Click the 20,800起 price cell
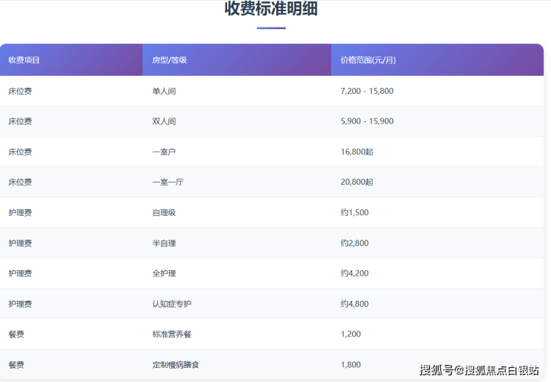The width and height of the screenshot is (551, 382). 357,182
